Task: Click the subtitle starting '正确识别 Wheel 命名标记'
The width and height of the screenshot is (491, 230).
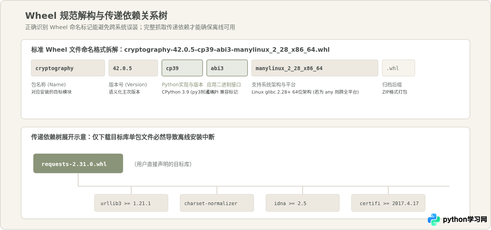Action: pyautogui.click(x=130, y=27)
